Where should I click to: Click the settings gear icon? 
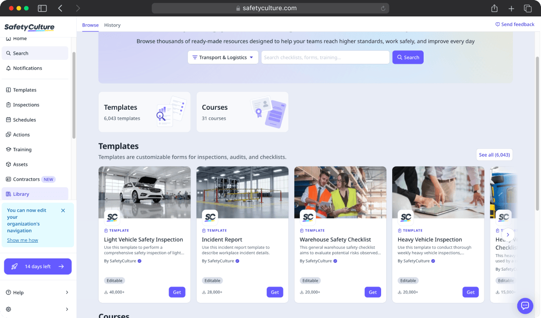point(8,309)
